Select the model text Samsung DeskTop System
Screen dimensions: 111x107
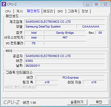point(43,26)
